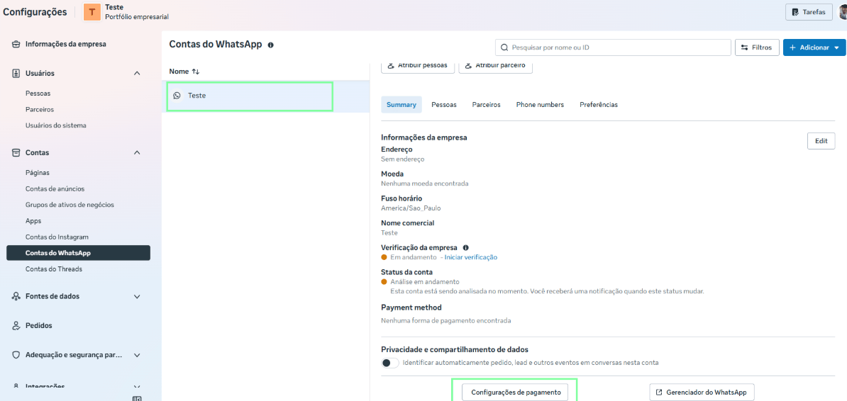Click the orange T business portfolio avatar

click(x=92, y=12)
